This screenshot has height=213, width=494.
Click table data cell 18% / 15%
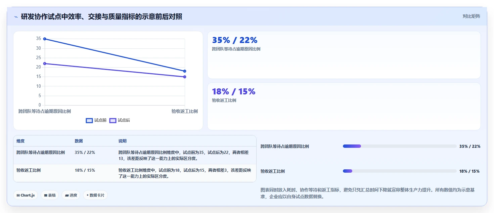(x=85, y=170)
